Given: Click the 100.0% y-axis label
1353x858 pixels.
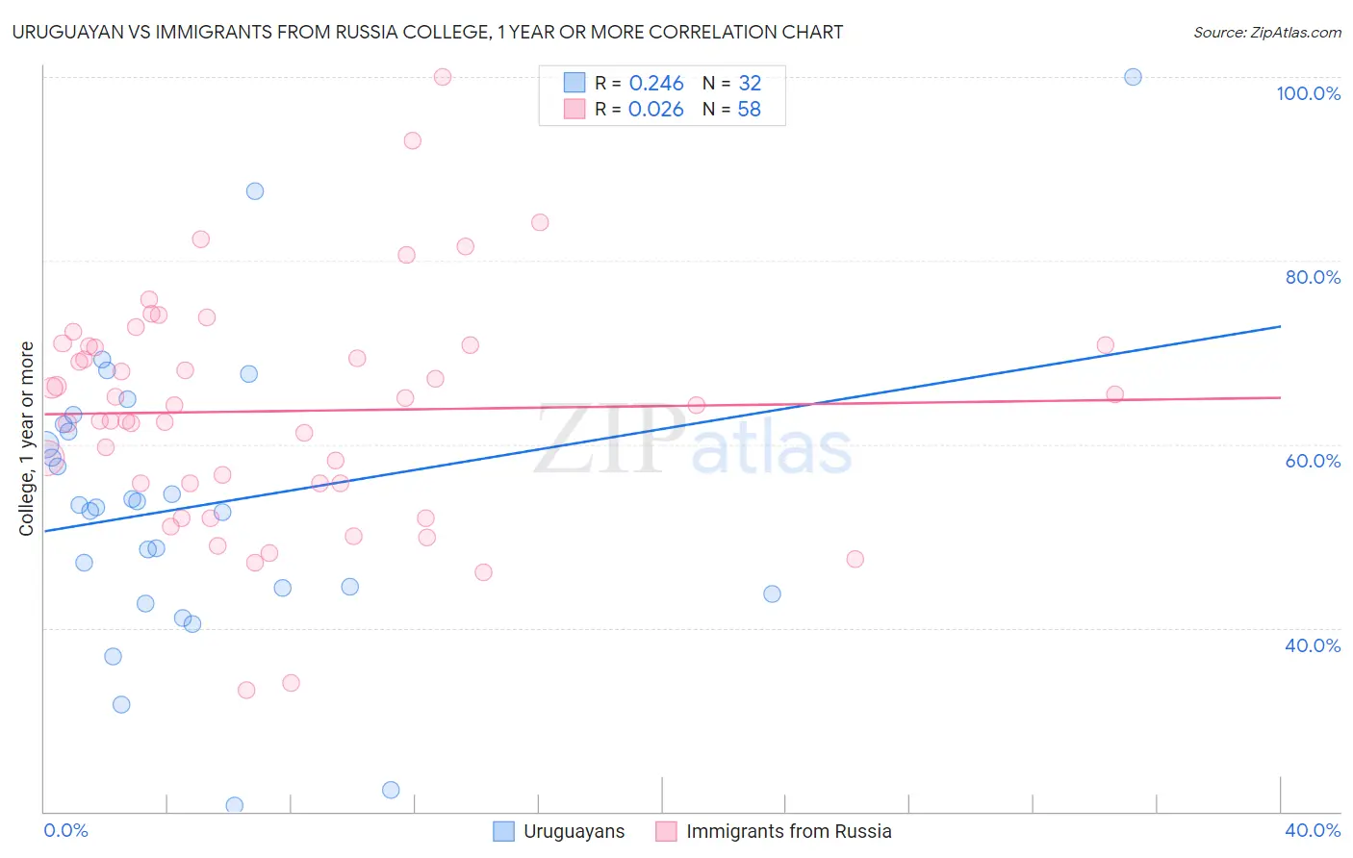Looking at the screenshot, I should (1309, 93).
